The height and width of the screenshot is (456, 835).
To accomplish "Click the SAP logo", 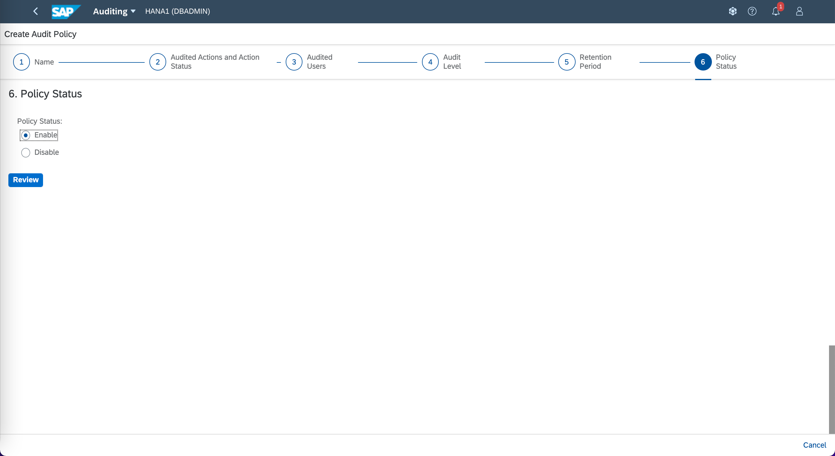I will (x=65, y=12).
